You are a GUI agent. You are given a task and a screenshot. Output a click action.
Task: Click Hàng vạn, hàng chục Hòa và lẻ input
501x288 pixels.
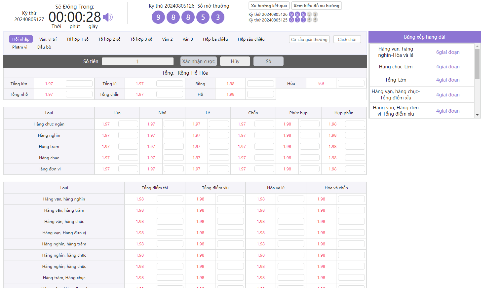291,221
